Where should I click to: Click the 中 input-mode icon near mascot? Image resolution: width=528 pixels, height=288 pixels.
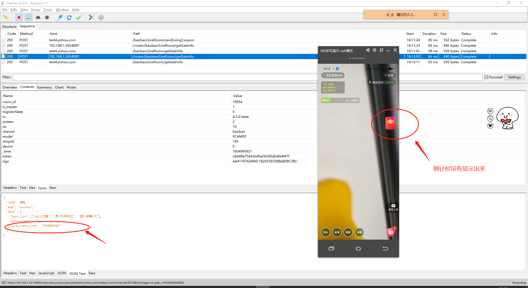tap(490, 111)
